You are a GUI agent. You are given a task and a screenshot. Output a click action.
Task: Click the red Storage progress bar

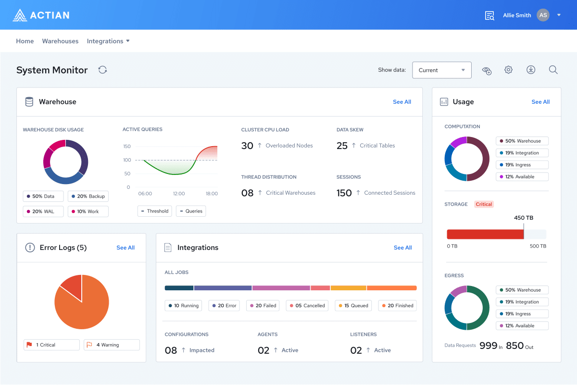click(x=485, y=234)
